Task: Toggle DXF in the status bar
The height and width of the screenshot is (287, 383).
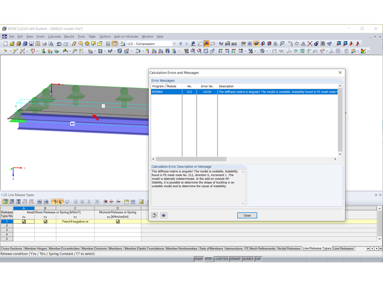Action: click(258, 259)
